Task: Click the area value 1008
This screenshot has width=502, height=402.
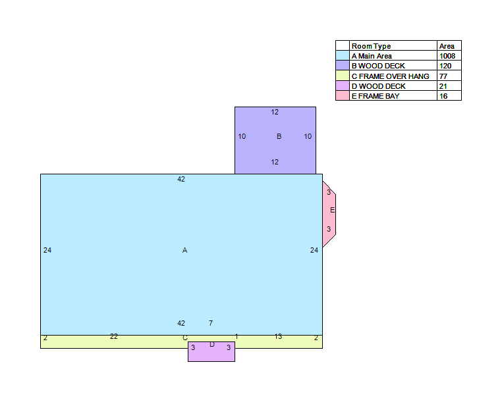Action: click(447, 56)
